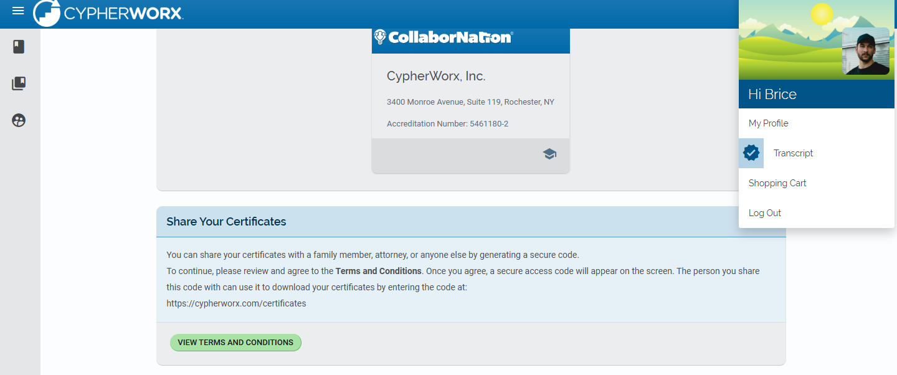This screenshot has height=375, width=897.
Task: Open the group circle sidebar icon
Action: tap(19, 120)
